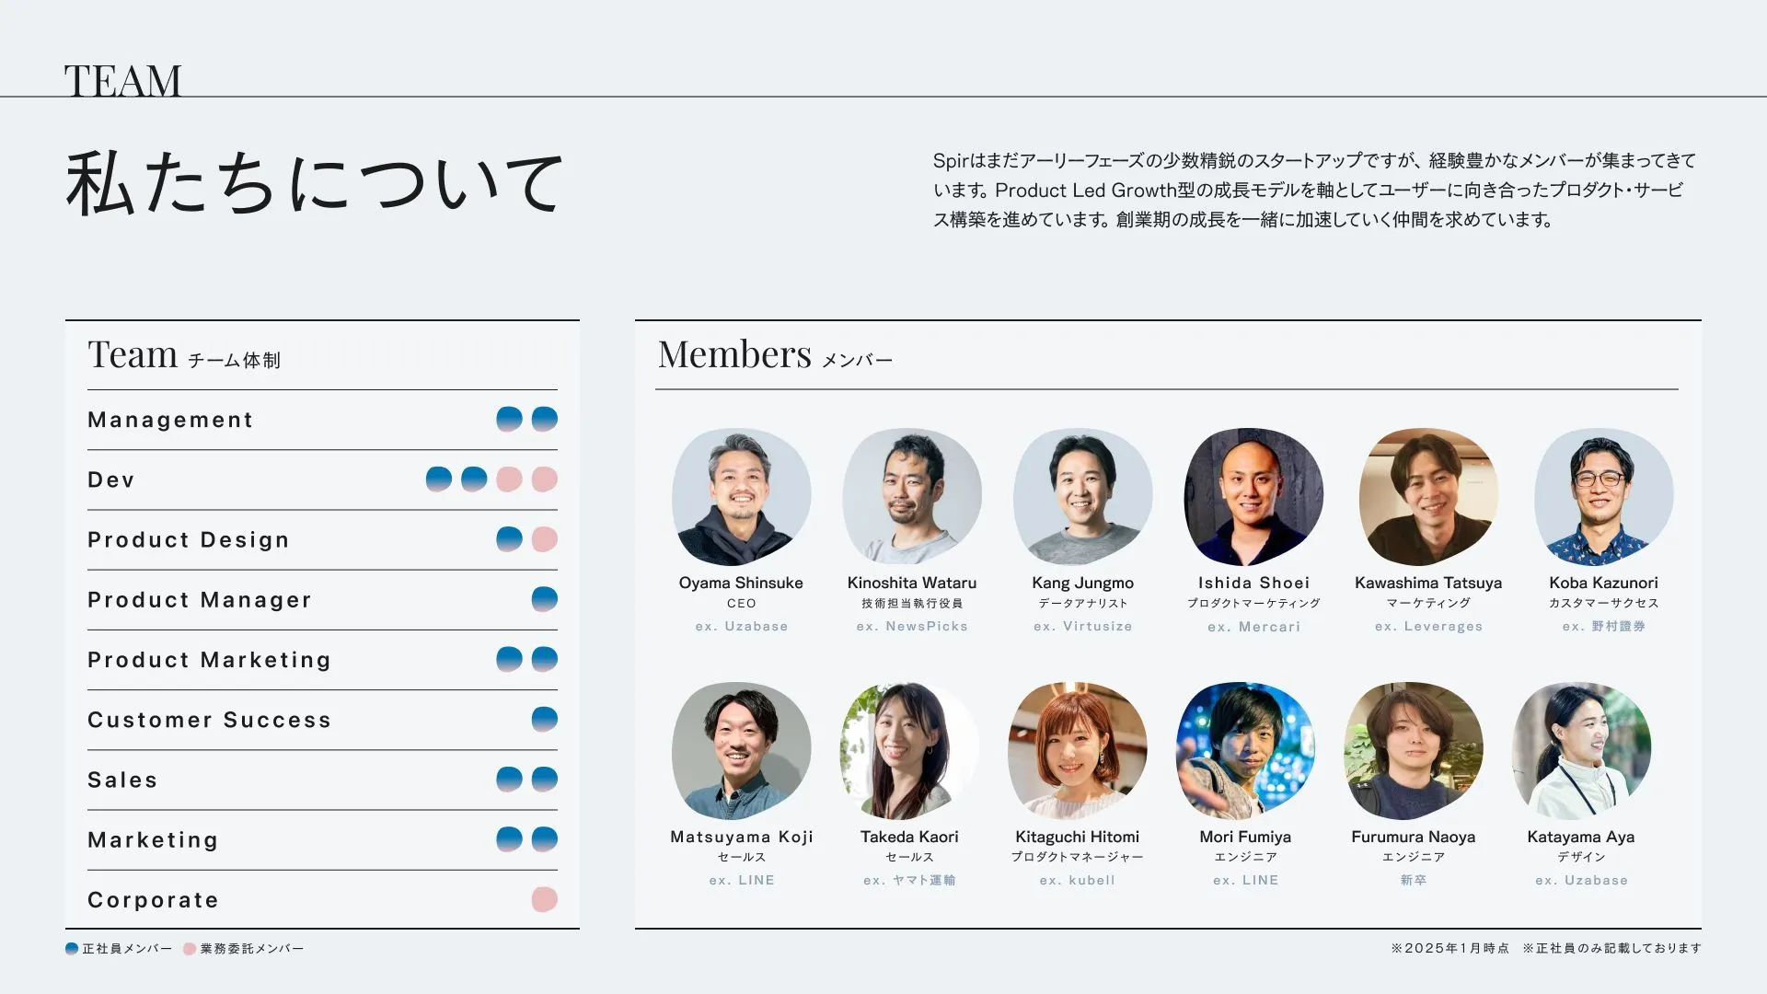This screenshot has width=1767, height=994.
Task: Click Kinoshita Wataru's profile photo
Action: pyautogui.click(x=912, y=497)
